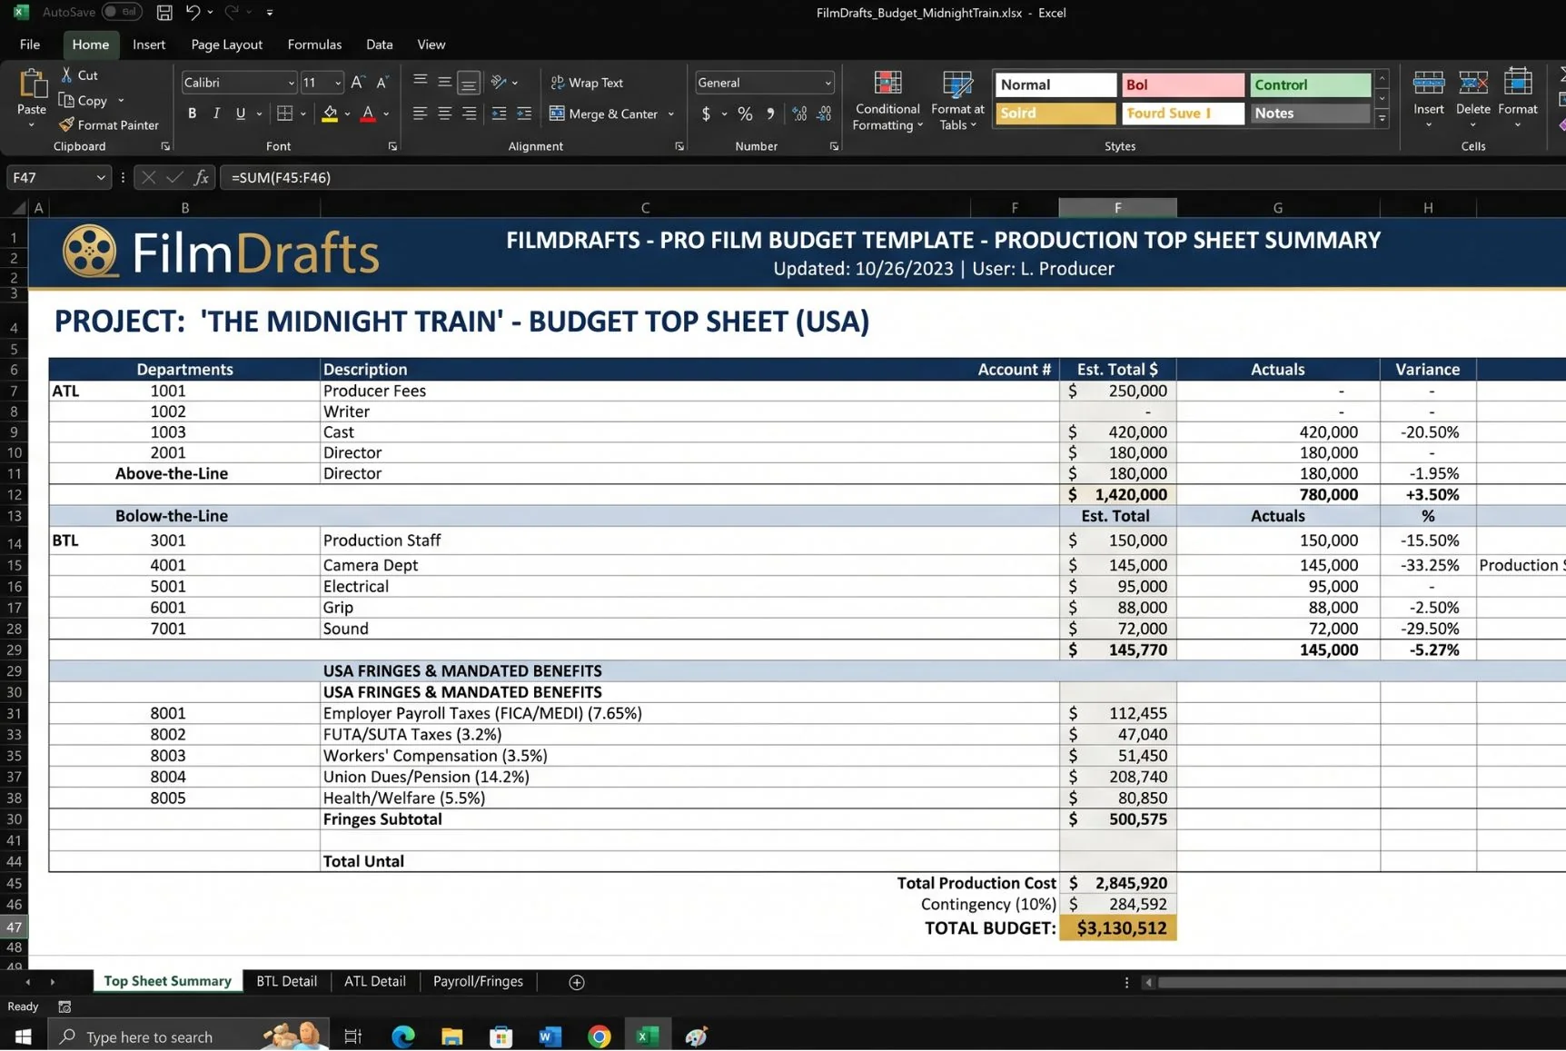Image resolution: width=1566 pixels, height=1051 pixels.
Task: Open the font size dropdown
Action: coord(338,83)
